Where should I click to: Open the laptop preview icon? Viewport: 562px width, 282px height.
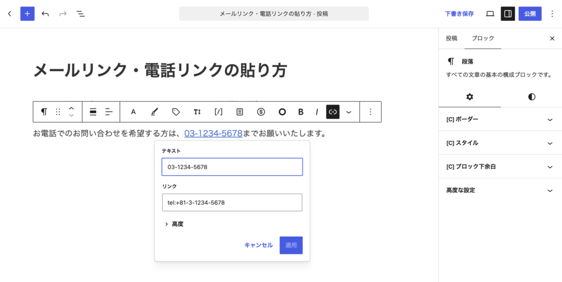[490, 14]
